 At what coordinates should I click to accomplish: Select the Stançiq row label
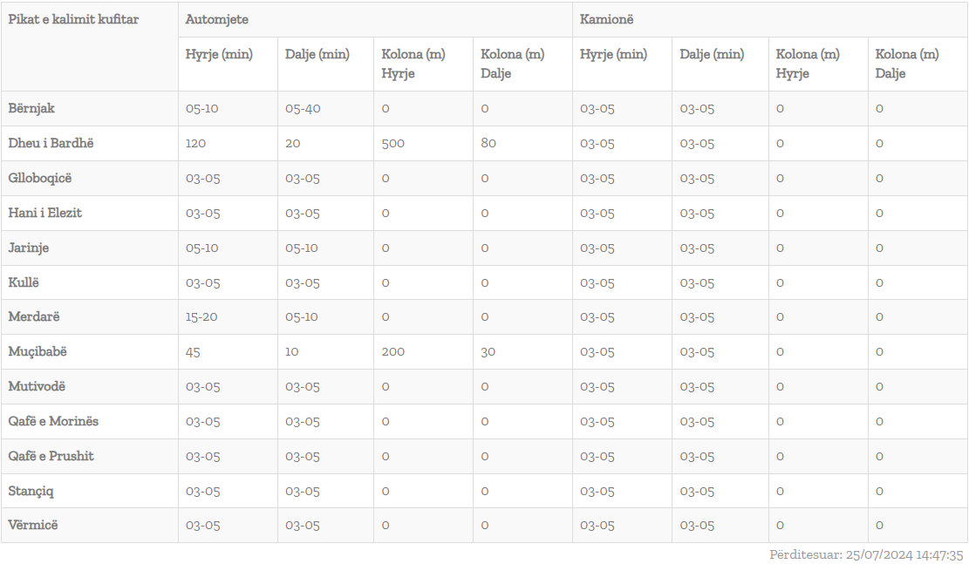point(31,491)
